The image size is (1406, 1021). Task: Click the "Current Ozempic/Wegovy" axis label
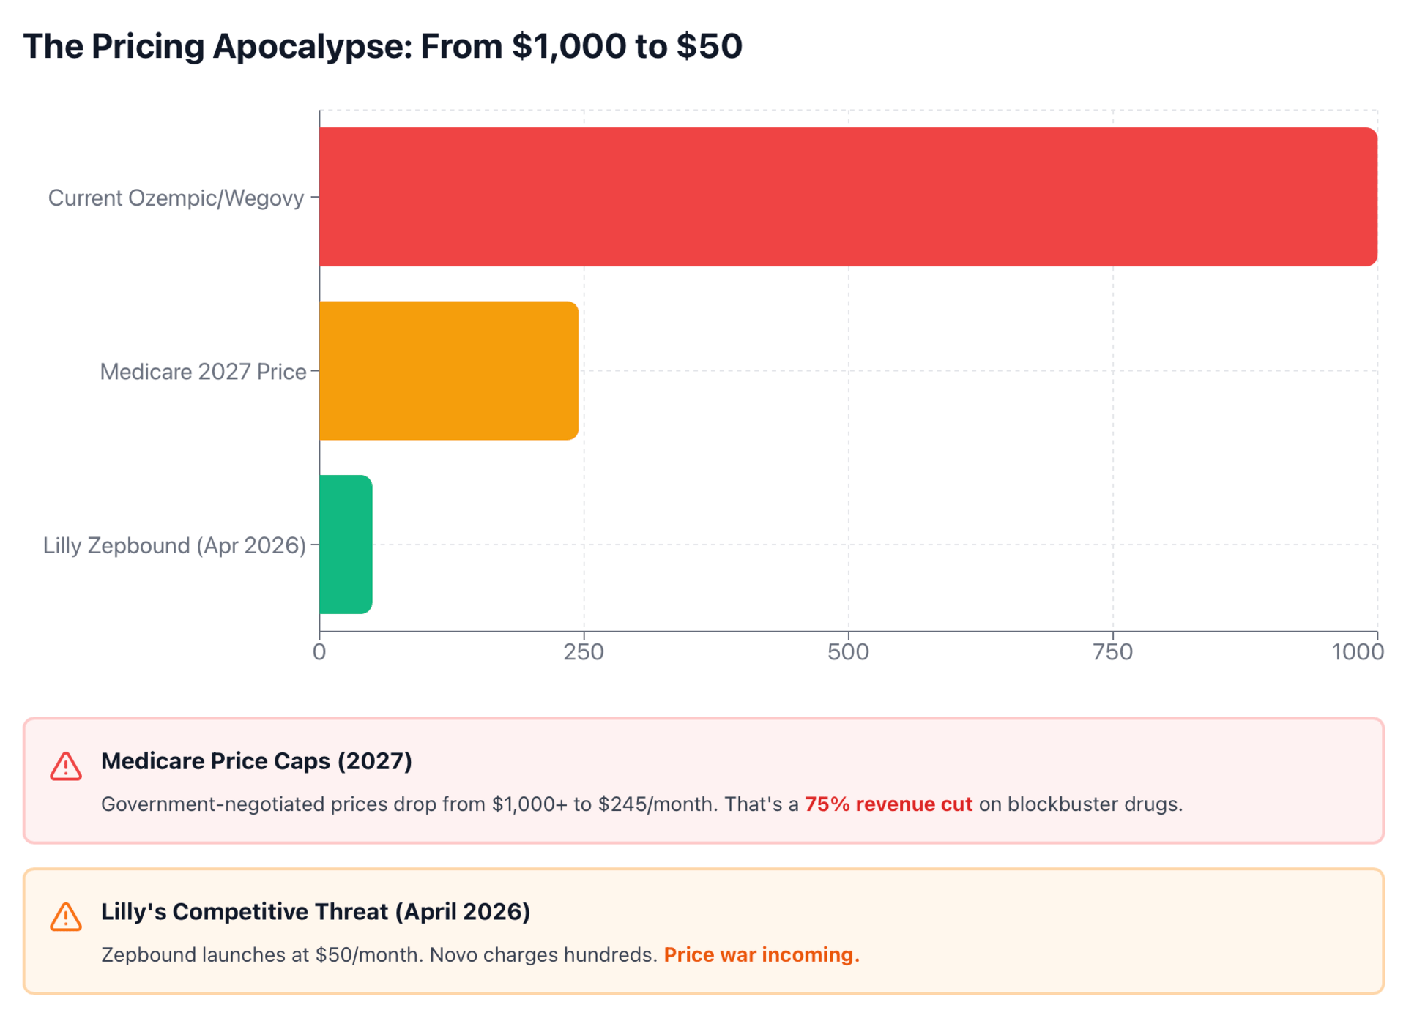[176, 198]
